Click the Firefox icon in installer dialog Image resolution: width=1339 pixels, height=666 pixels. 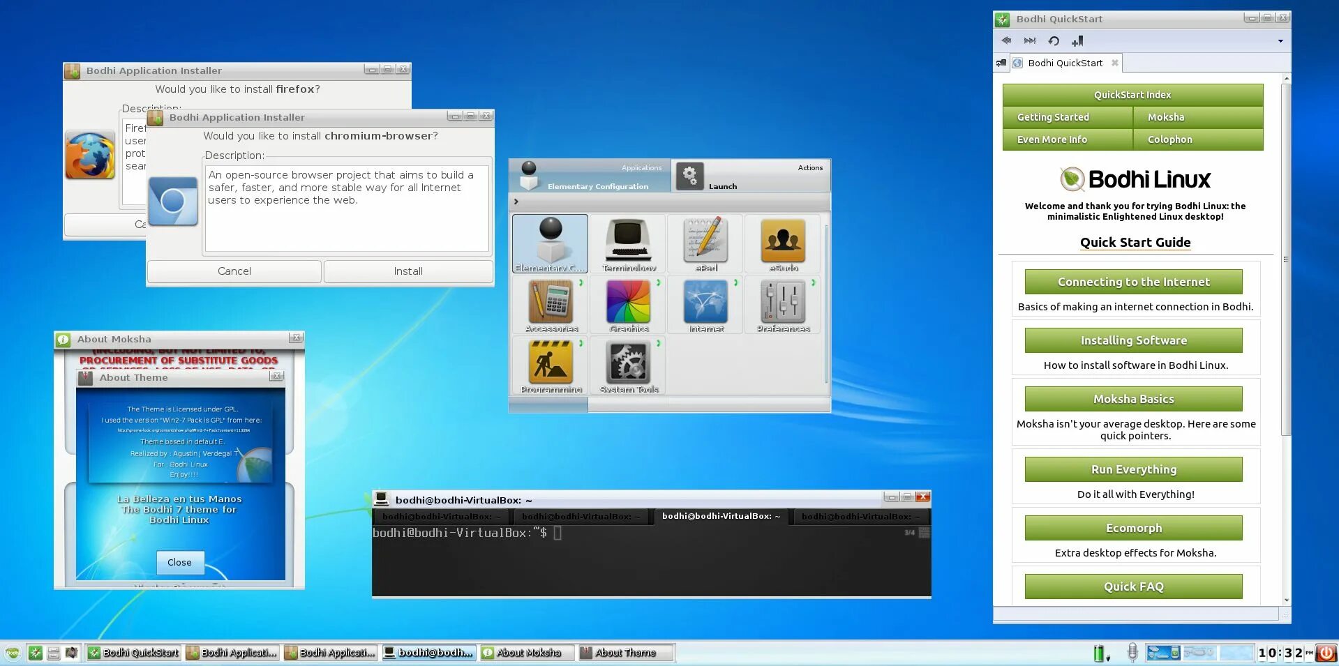[x=90, y=155]
